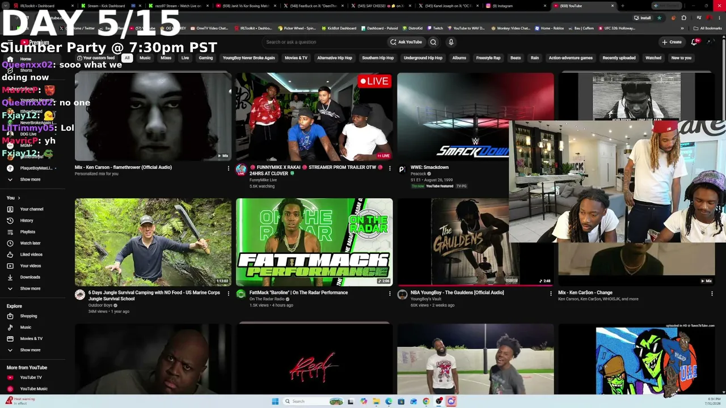Screen dimensions: 726x408
Task: Open Microsoft Store from the taskbar
Action: point(401,401)
